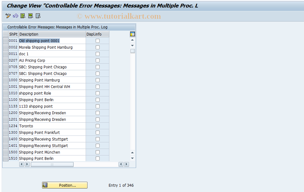
Task: Tick Displ.info for Shipping Point HH Central WH
Action: pyautogui.click(x=98, y=87)
